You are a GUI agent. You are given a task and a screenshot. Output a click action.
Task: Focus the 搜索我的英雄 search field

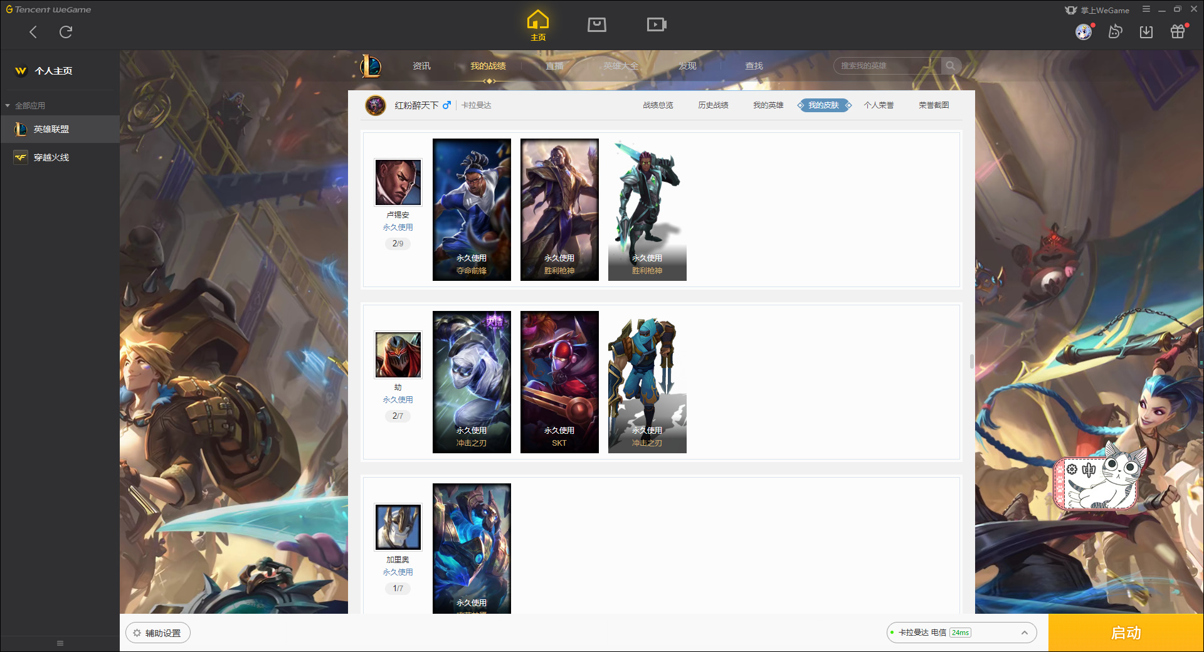tap(887, 66)
